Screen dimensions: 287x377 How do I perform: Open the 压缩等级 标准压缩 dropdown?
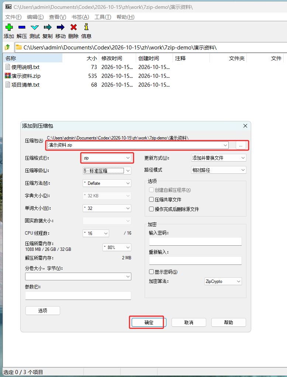[107, 171]
